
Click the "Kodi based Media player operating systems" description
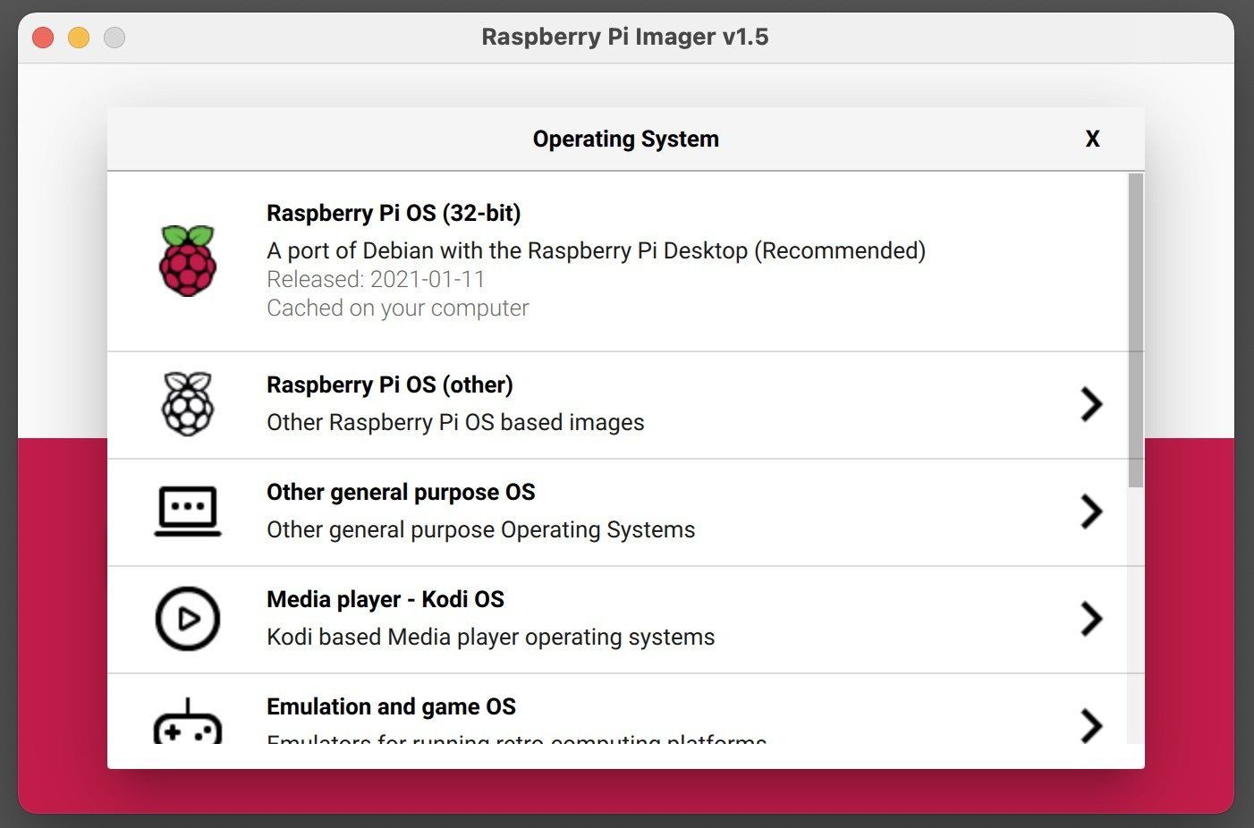tap(491, 637)
